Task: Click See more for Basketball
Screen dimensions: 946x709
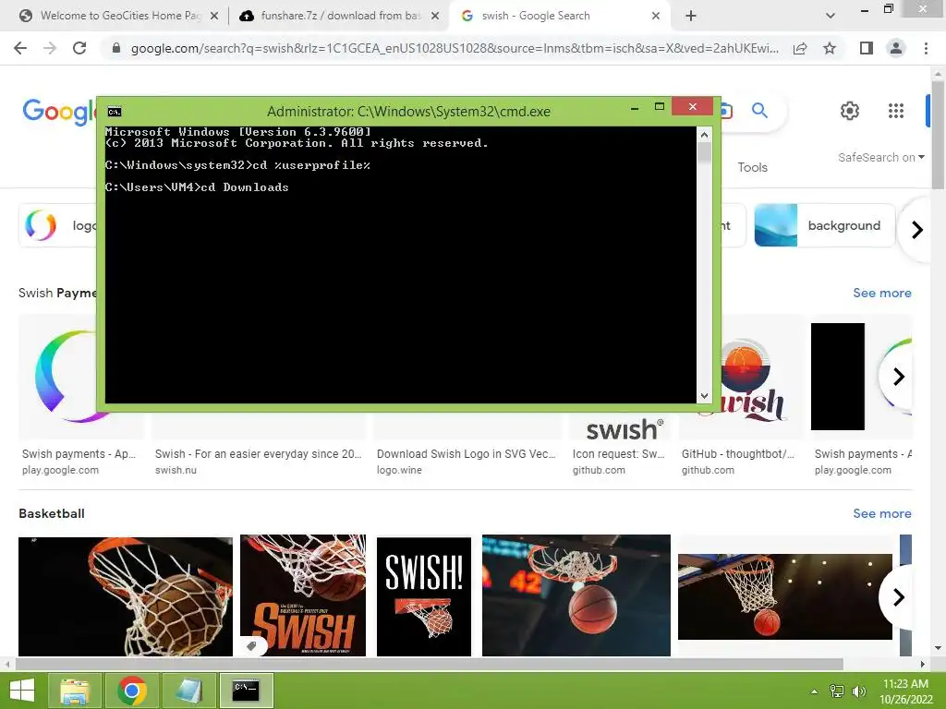Action: [x=882, y=513]
